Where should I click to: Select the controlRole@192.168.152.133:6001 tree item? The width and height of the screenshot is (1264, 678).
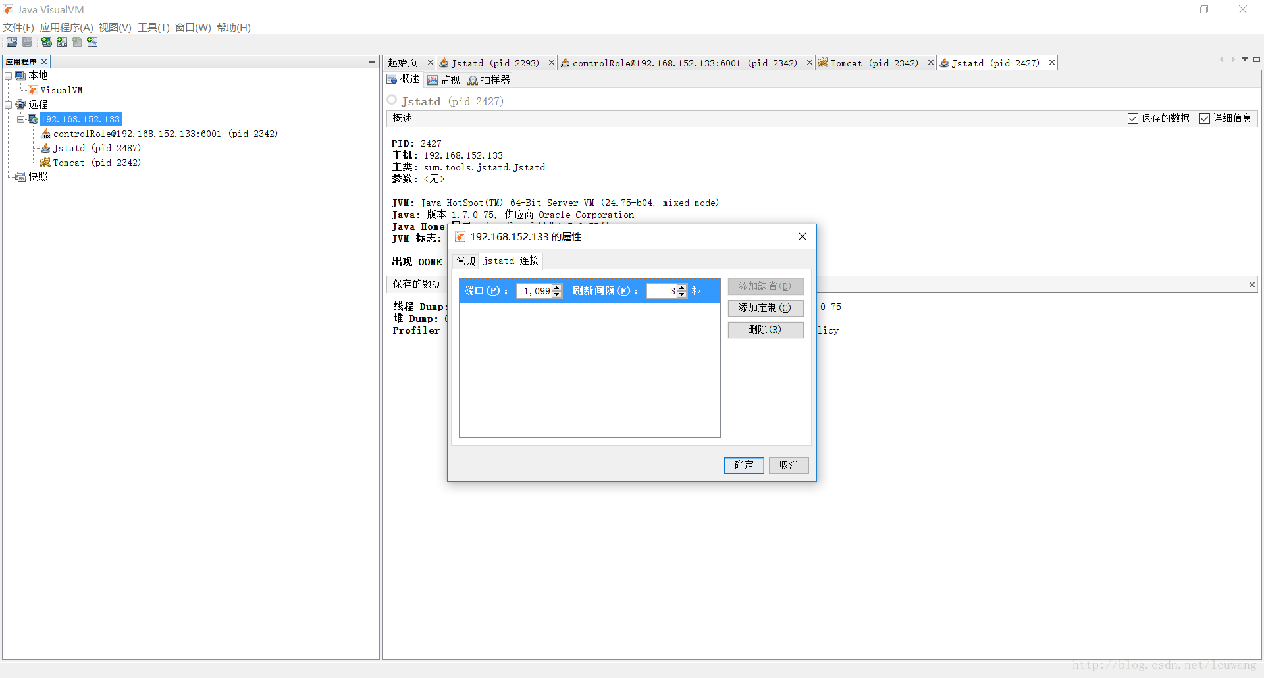(165, 134)
